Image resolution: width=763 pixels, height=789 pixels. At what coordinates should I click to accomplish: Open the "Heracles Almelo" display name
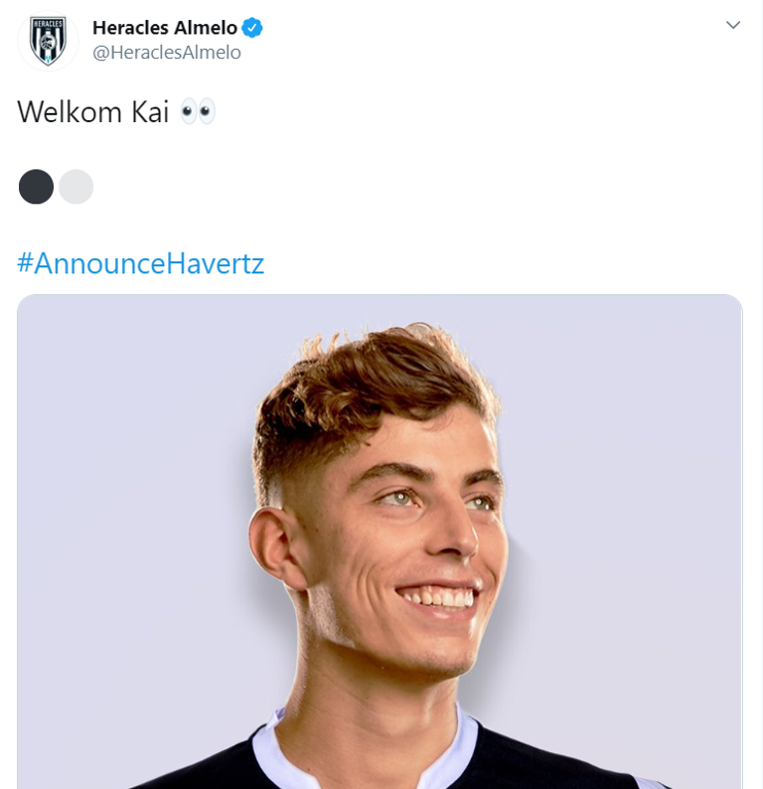tap(164, 28)
